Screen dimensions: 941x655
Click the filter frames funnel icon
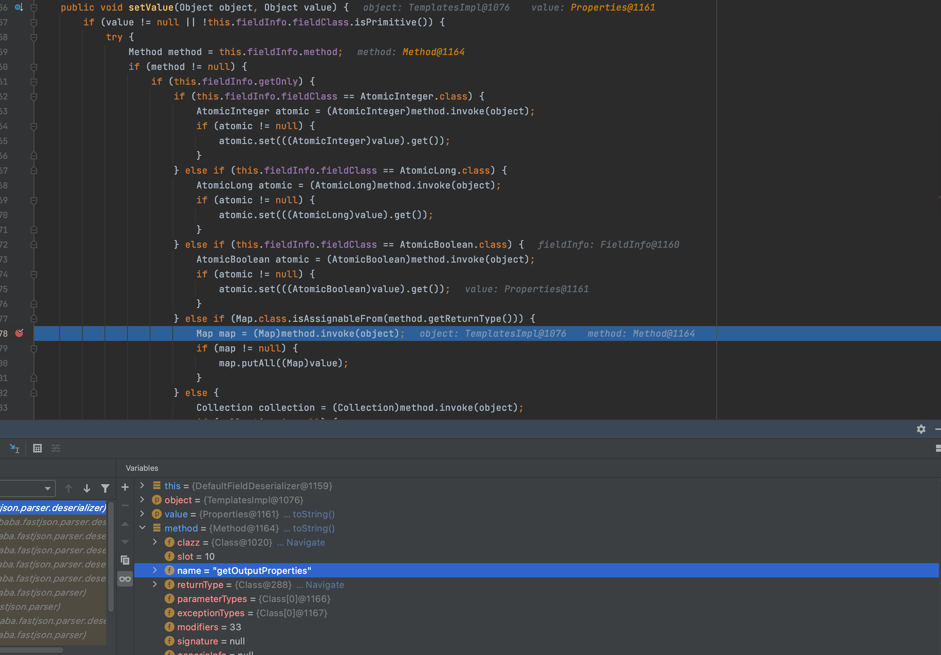(x=105, y=488)
